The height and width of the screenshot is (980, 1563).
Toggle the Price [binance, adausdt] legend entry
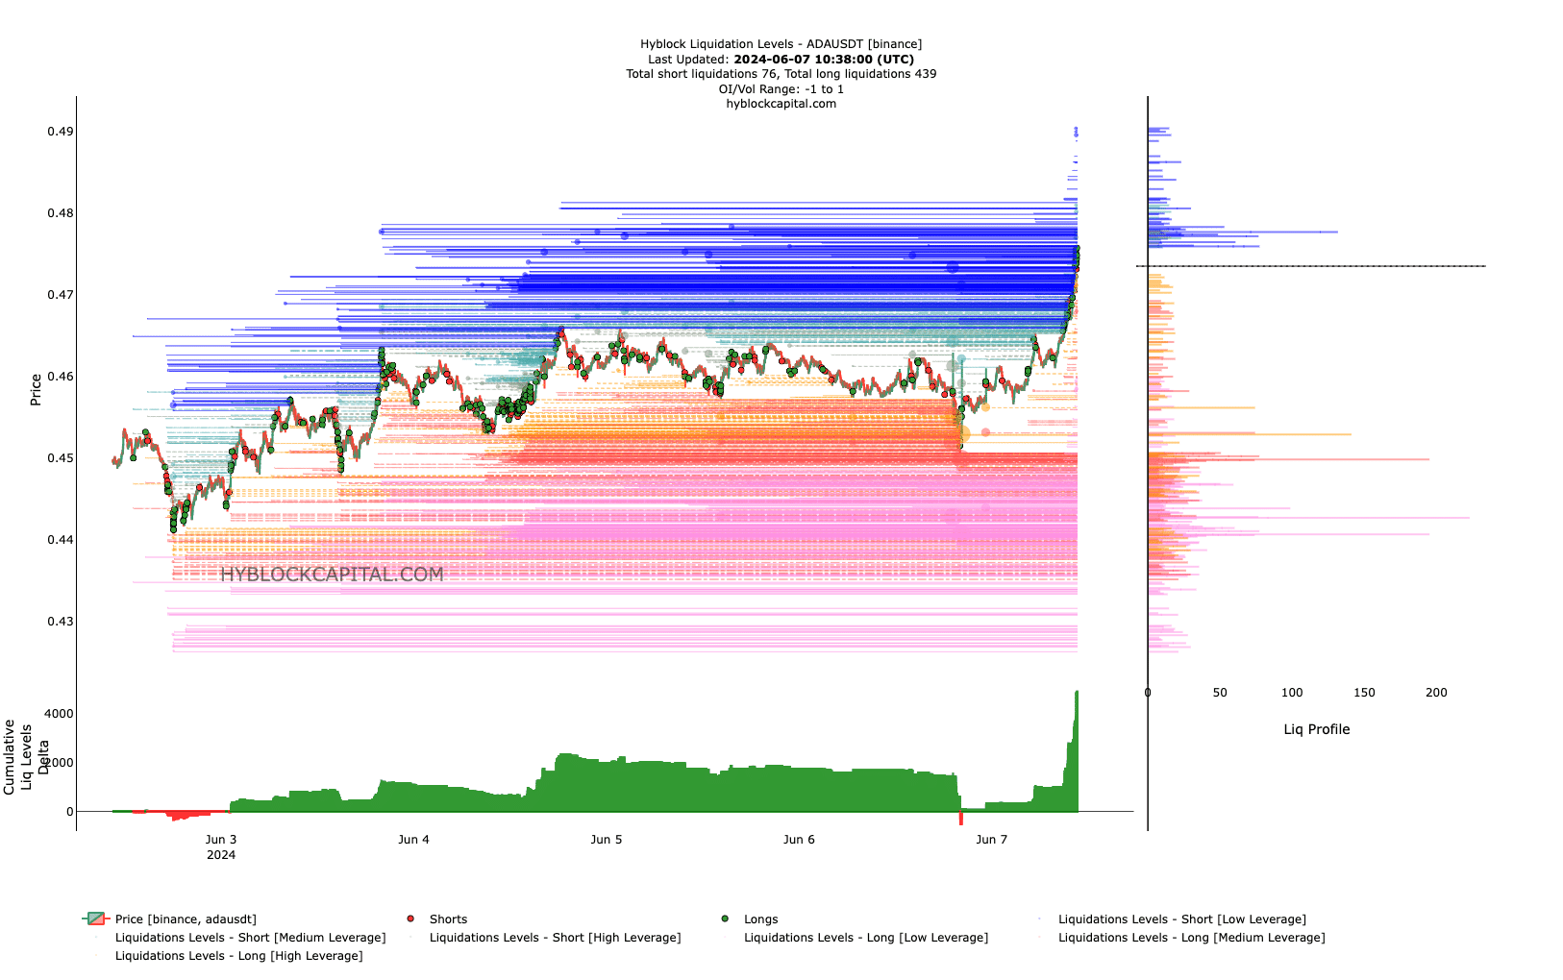[x=170, y=919]
